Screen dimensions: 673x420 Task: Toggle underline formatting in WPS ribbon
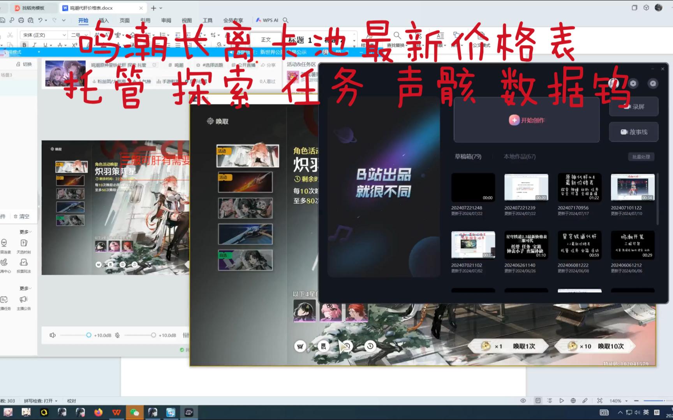pos(45,45)
